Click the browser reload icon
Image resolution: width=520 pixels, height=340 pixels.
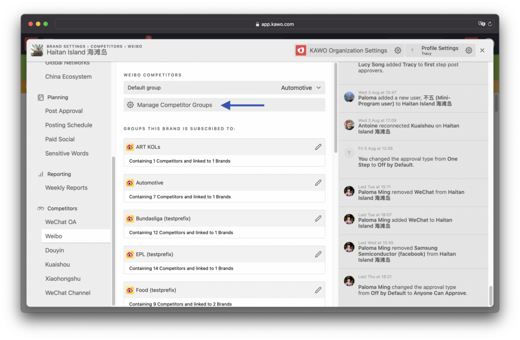coord(490,24)
